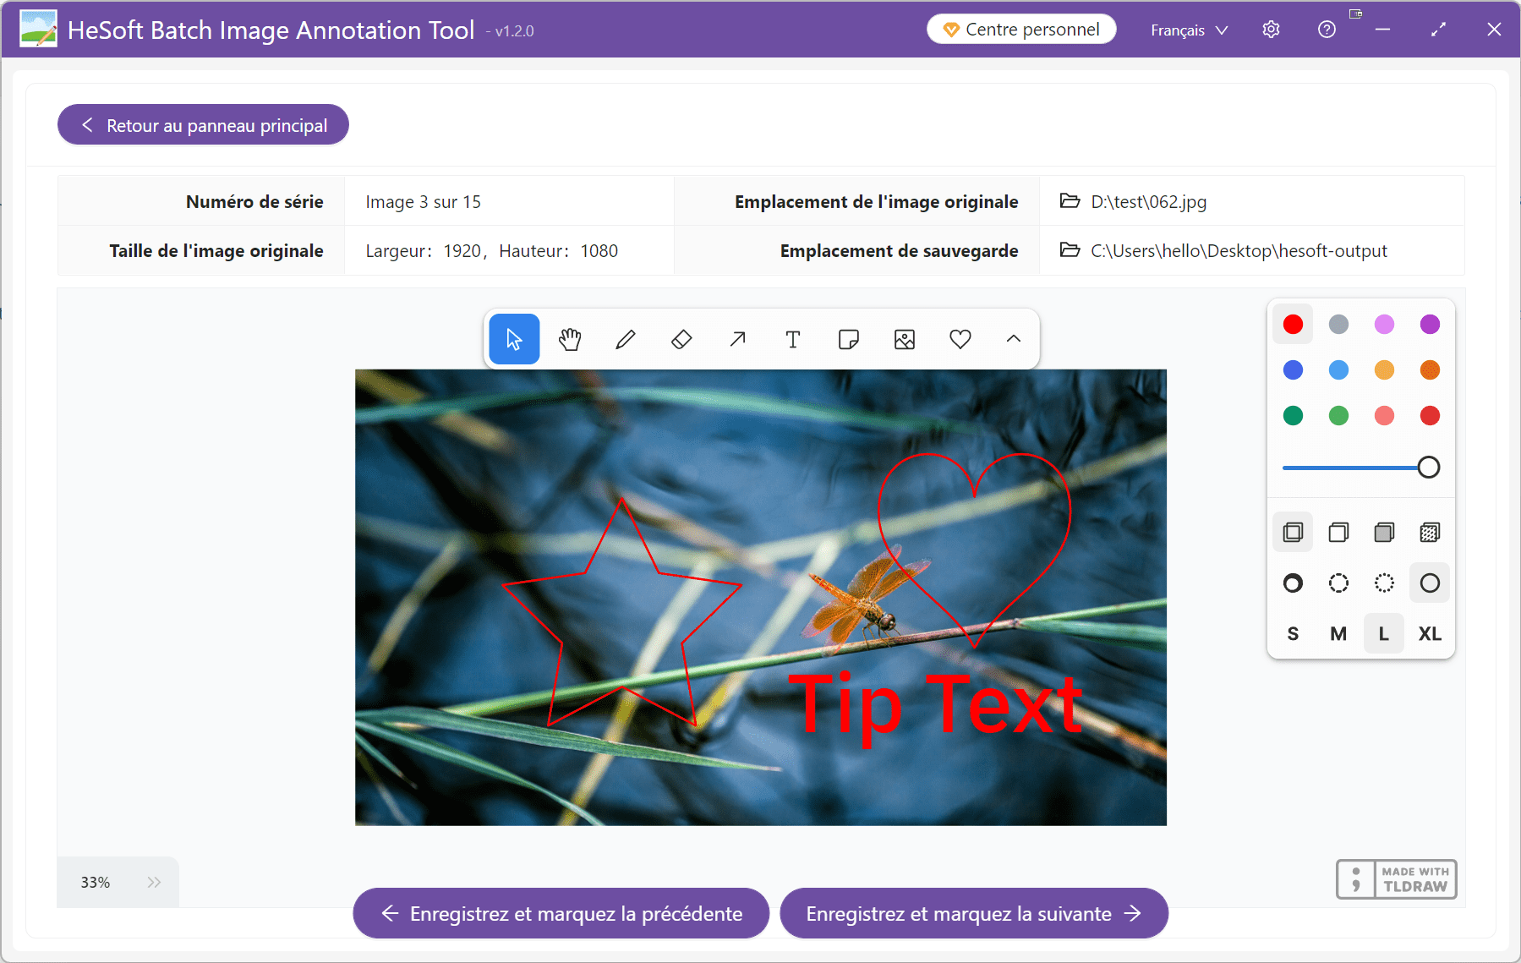
Task: Choose the dashed line style
Action: click(x=1338, y=583)
